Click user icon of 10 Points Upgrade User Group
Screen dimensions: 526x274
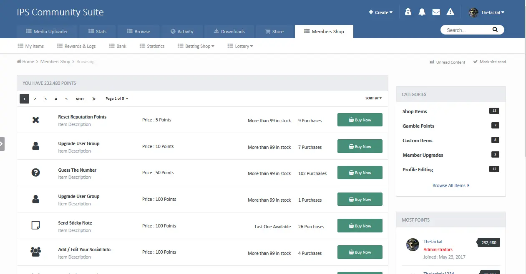click(35, 146)
